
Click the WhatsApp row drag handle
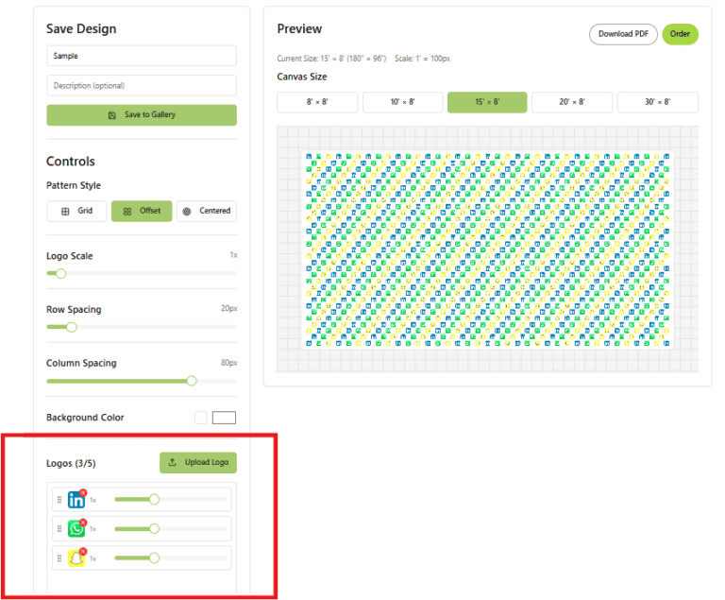click(x=59, y=529)
